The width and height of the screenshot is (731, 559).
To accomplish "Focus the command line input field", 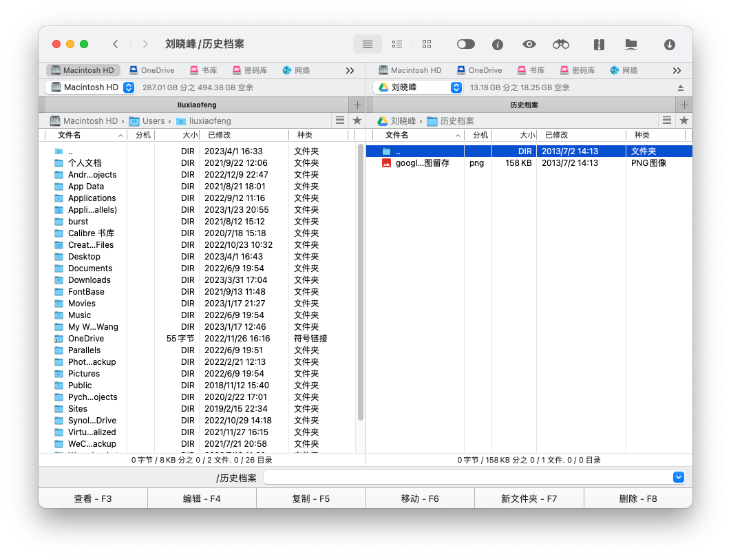I will click(467, 477).
